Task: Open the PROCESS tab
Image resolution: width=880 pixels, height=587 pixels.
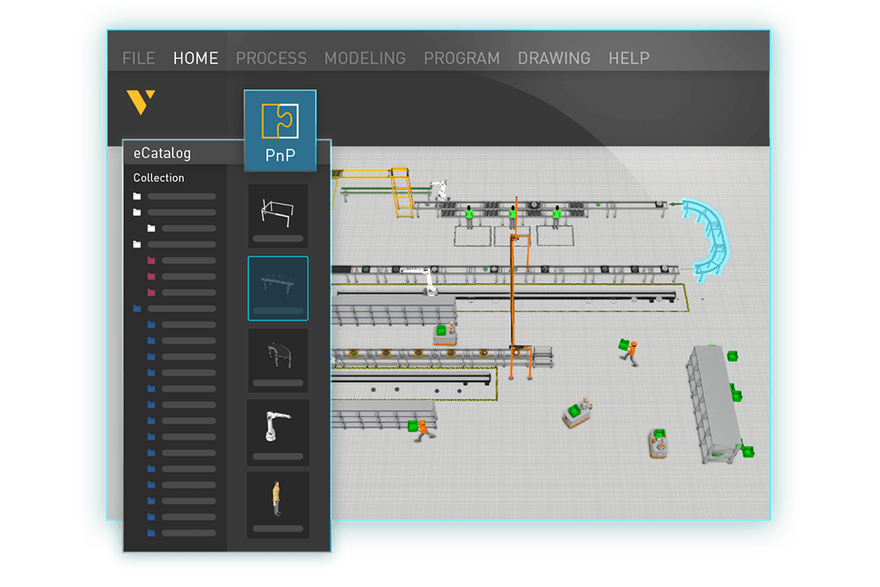Action: point(271,58)
